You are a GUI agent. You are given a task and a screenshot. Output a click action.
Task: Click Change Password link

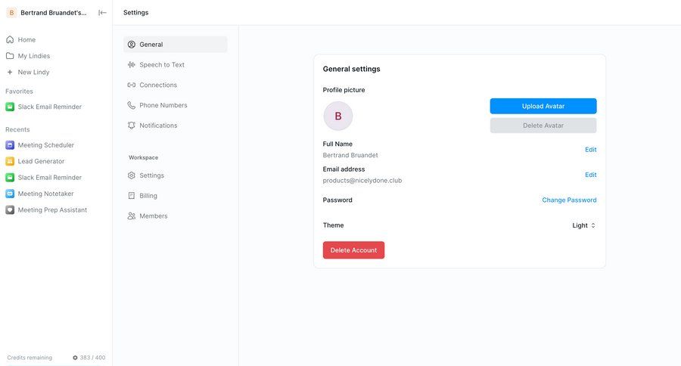click(569, 200)
